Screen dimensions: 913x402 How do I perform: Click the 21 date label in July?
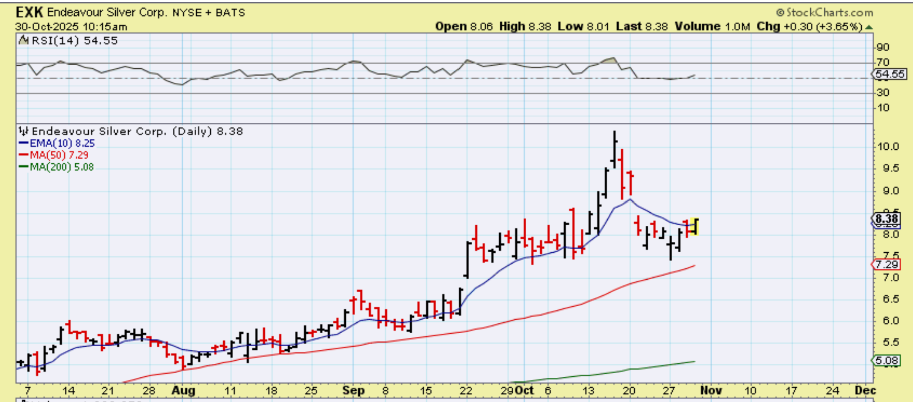[x=108, y=391]
